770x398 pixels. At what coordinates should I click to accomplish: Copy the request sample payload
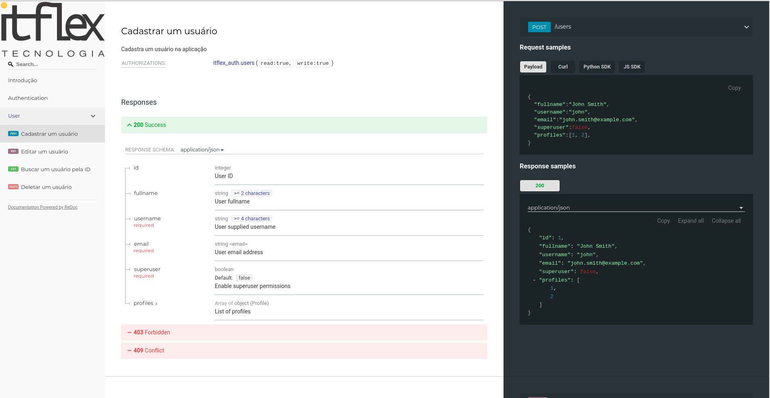pos(734,88)
